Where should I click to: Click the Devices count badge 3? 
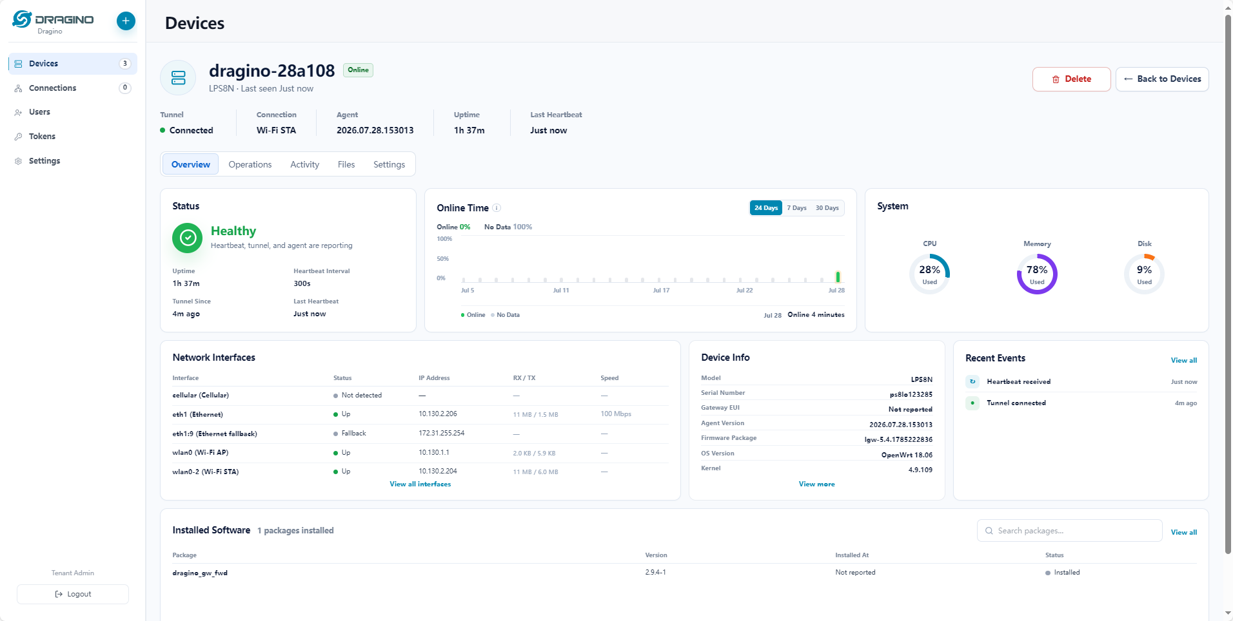[125, 64]
